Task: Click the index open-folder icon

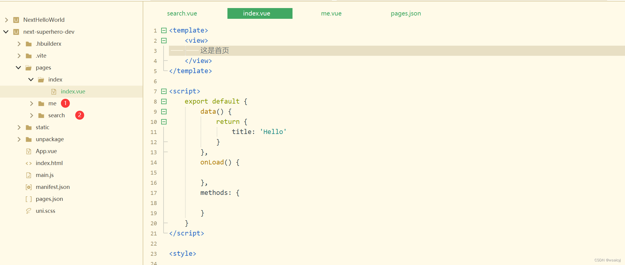Action: point(41,80)
